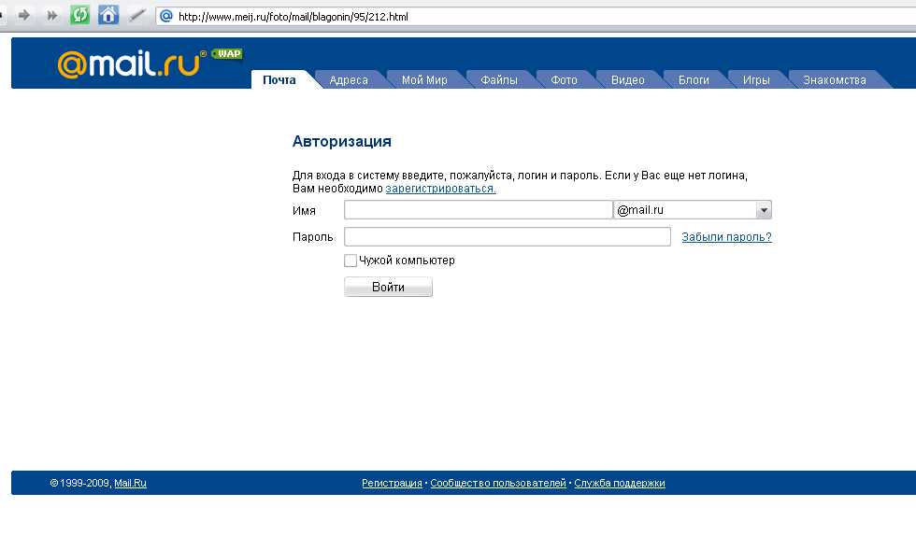Open the Игры tab
This screenshot has width=916, height=550.
coord(756,80)
